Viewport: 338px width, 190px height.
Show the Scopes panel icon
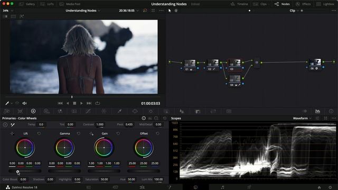(x=317, y=111)
